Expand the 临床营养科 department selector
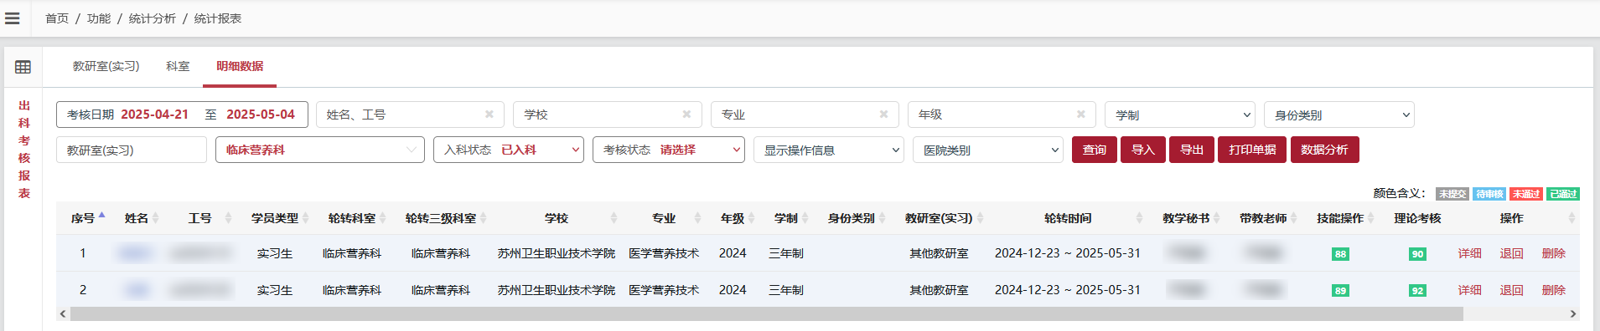The image size is (1600, 331). pyautogui.click(x=320, y=150)
